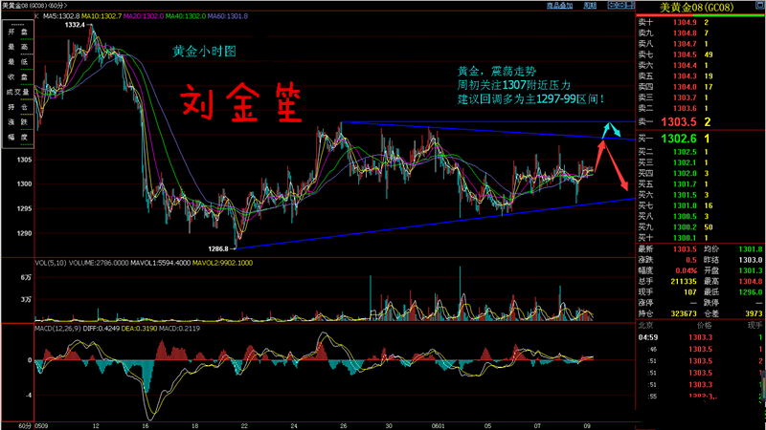
Task: Click the 最低 row in left info panel
Action: click(18, 62)
